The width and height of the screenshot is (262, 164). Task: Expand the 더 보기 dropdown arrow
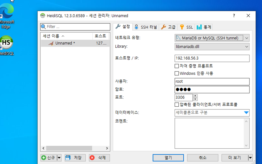pyautogui.click(x=250, y=158)
